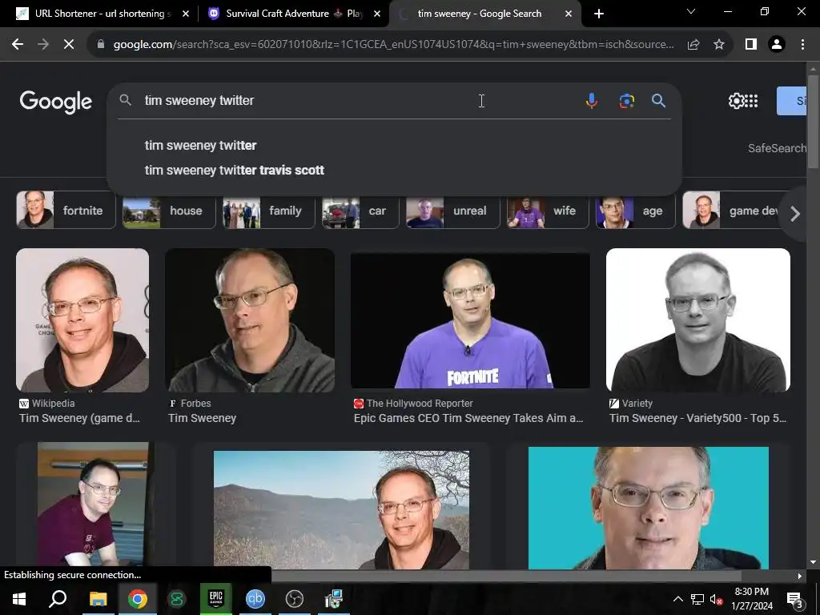
Task: Click the horizontal scrollbar right arrow
Action: pos(800,576)
